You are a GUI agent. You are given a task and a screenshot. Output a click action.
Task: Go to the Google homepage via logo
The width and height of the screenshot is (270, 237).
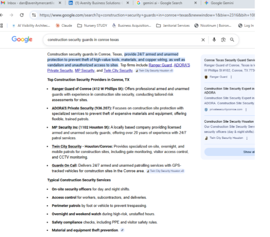click(22, 39)
